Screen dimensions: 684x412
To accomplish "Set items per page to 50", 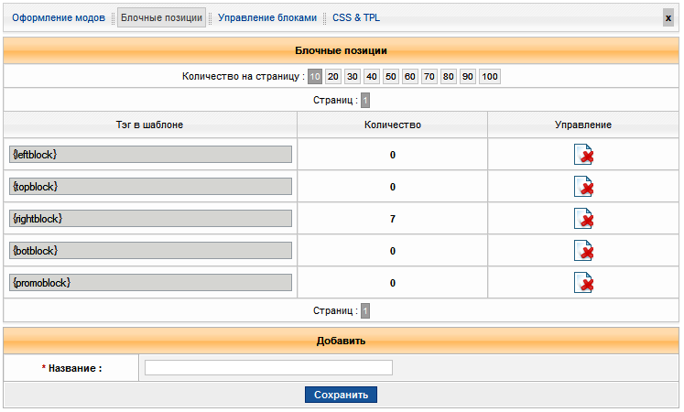I will click(391, 77).
